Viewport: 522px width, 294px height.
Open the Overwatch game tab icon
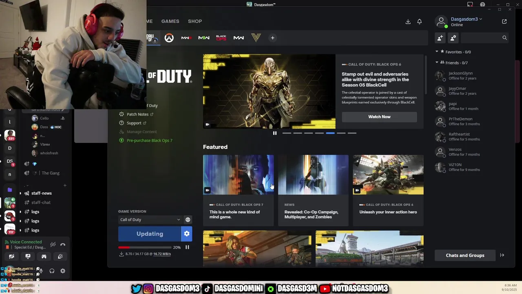(x=169, y=38)
